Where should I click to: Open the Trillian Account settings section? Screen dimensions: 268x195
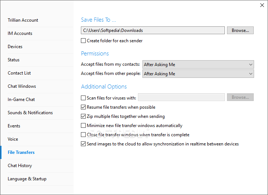click(x=23, y=20)
